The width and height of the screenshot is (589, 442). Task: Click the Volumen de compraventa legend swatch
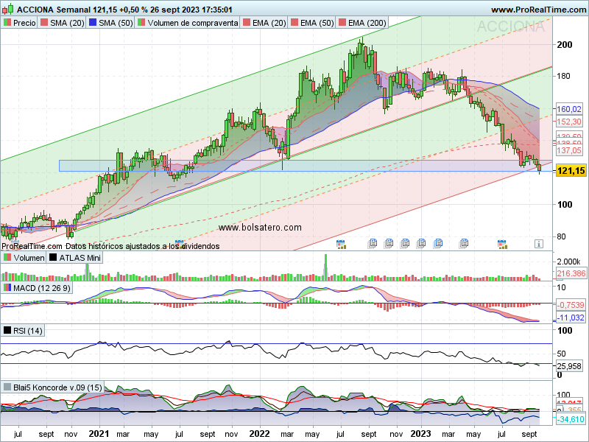[141, 23]
